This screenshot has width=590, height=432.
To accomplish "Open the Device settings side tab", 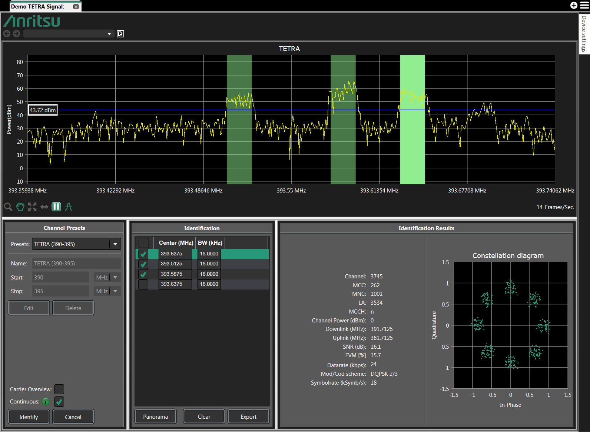I will (x=584, y=34).
